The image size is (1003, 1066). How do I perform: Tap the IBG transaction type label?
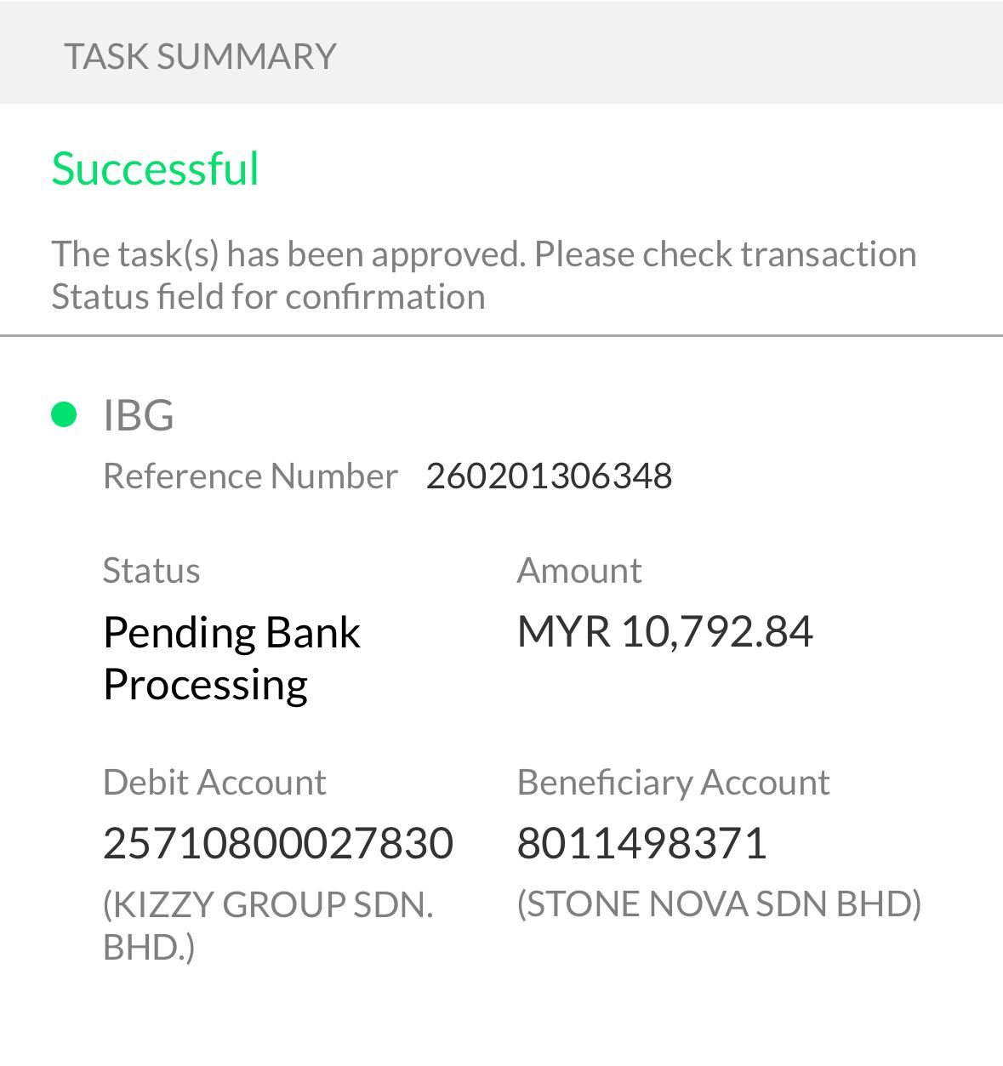[138, 415]
